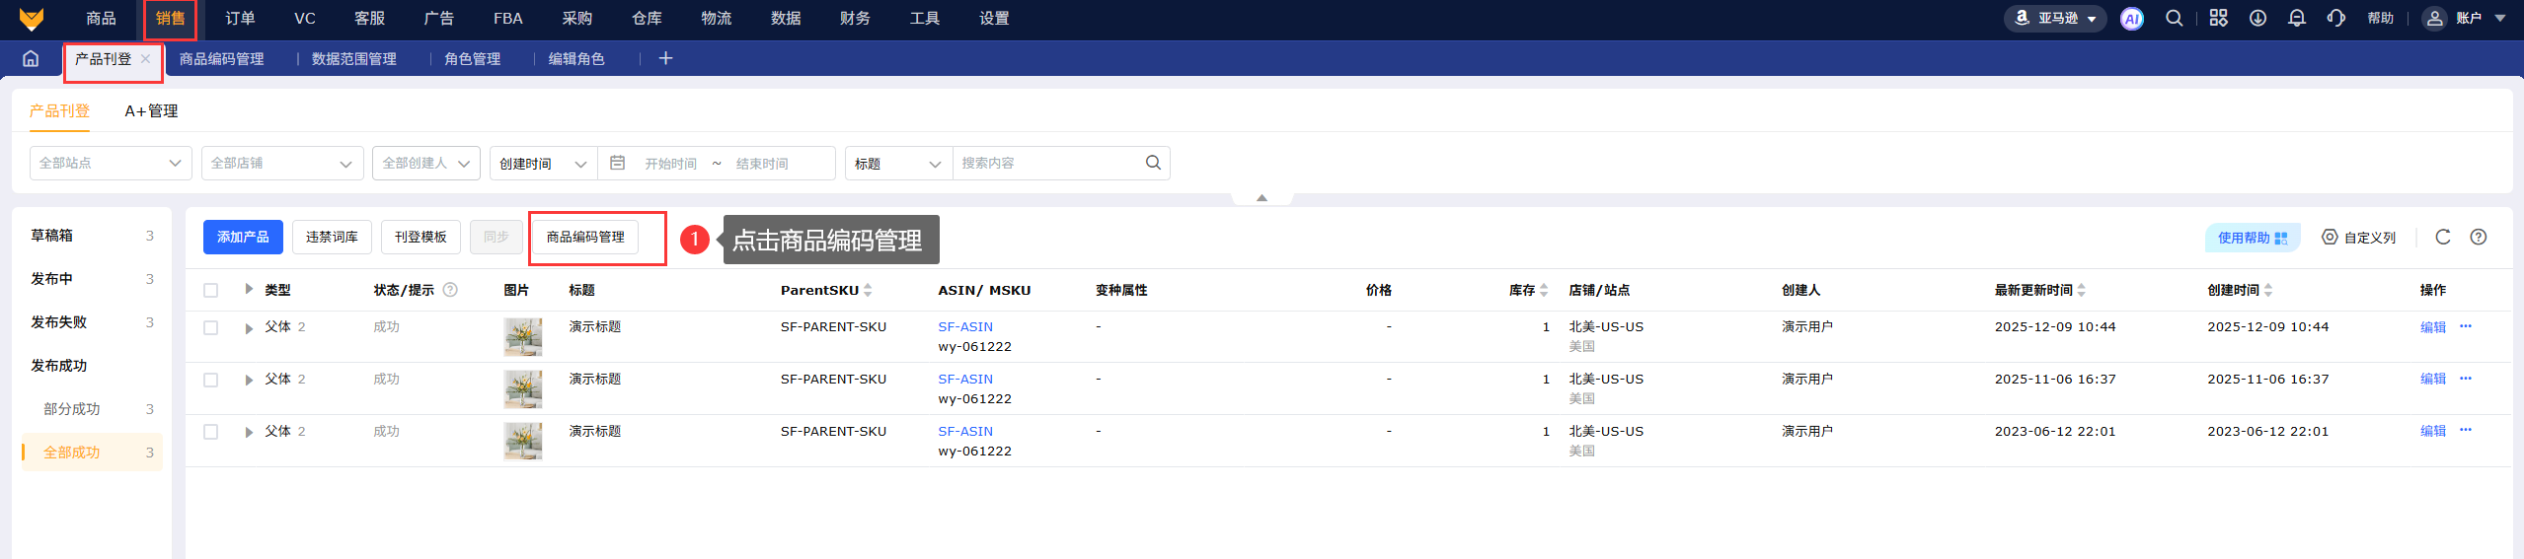
Task: Open the 销售 top menu
Action: 170,19
